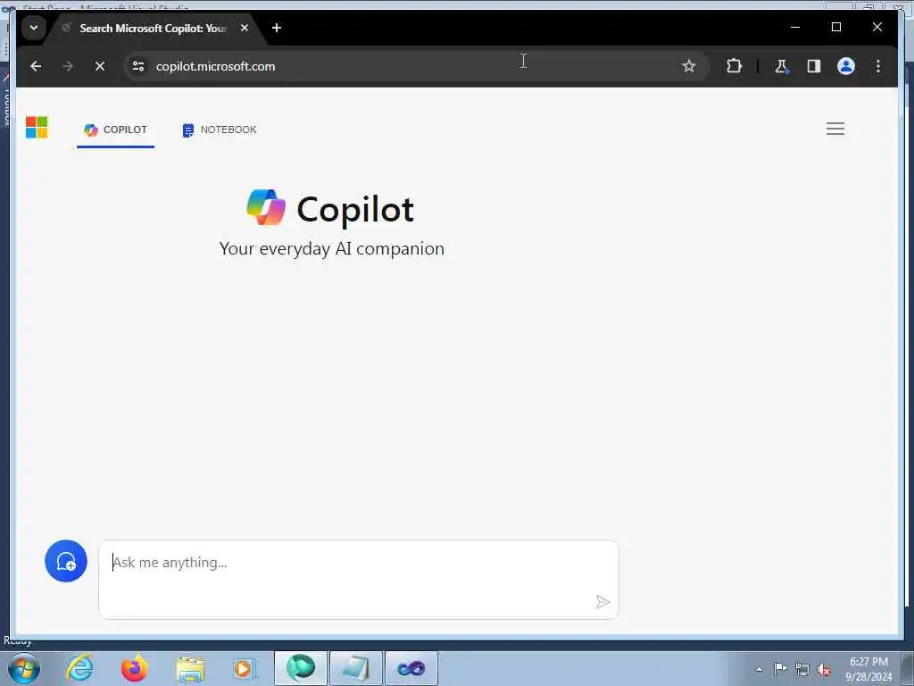Viewport: 914px width, 686px height.
Task: Switch to the COPILOT tab
Action: (x=115, y=130)
